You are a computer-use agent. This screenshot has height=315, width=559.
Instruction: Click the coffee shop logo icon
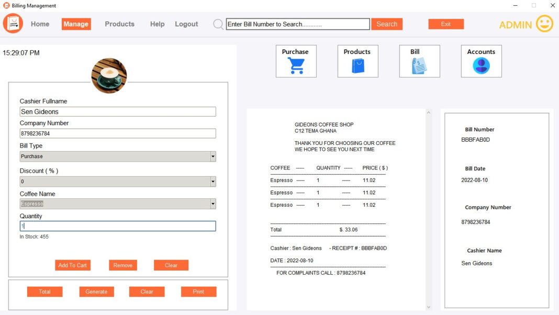click(13, 24)
